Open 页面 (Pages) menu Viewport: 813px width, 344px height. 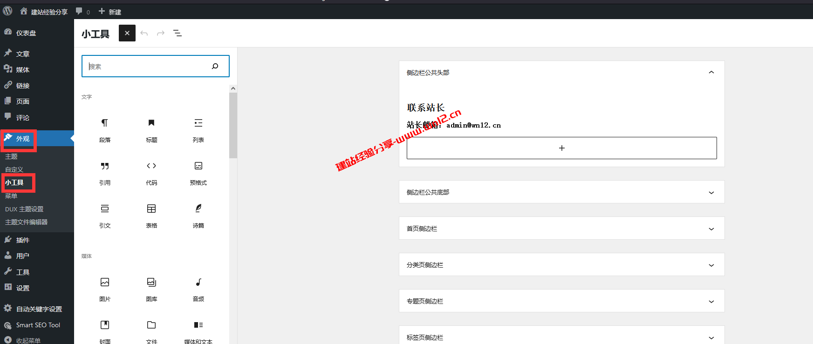point(37,101)
